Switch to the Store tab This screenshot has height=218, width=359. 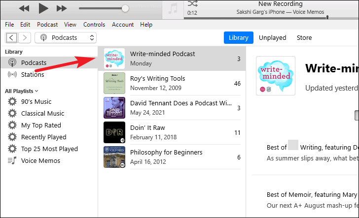point(304,37)
